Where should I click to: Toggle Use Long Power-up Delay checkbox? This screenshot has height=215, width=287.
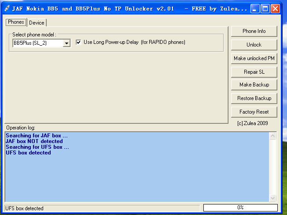click(x=78, y=42)
